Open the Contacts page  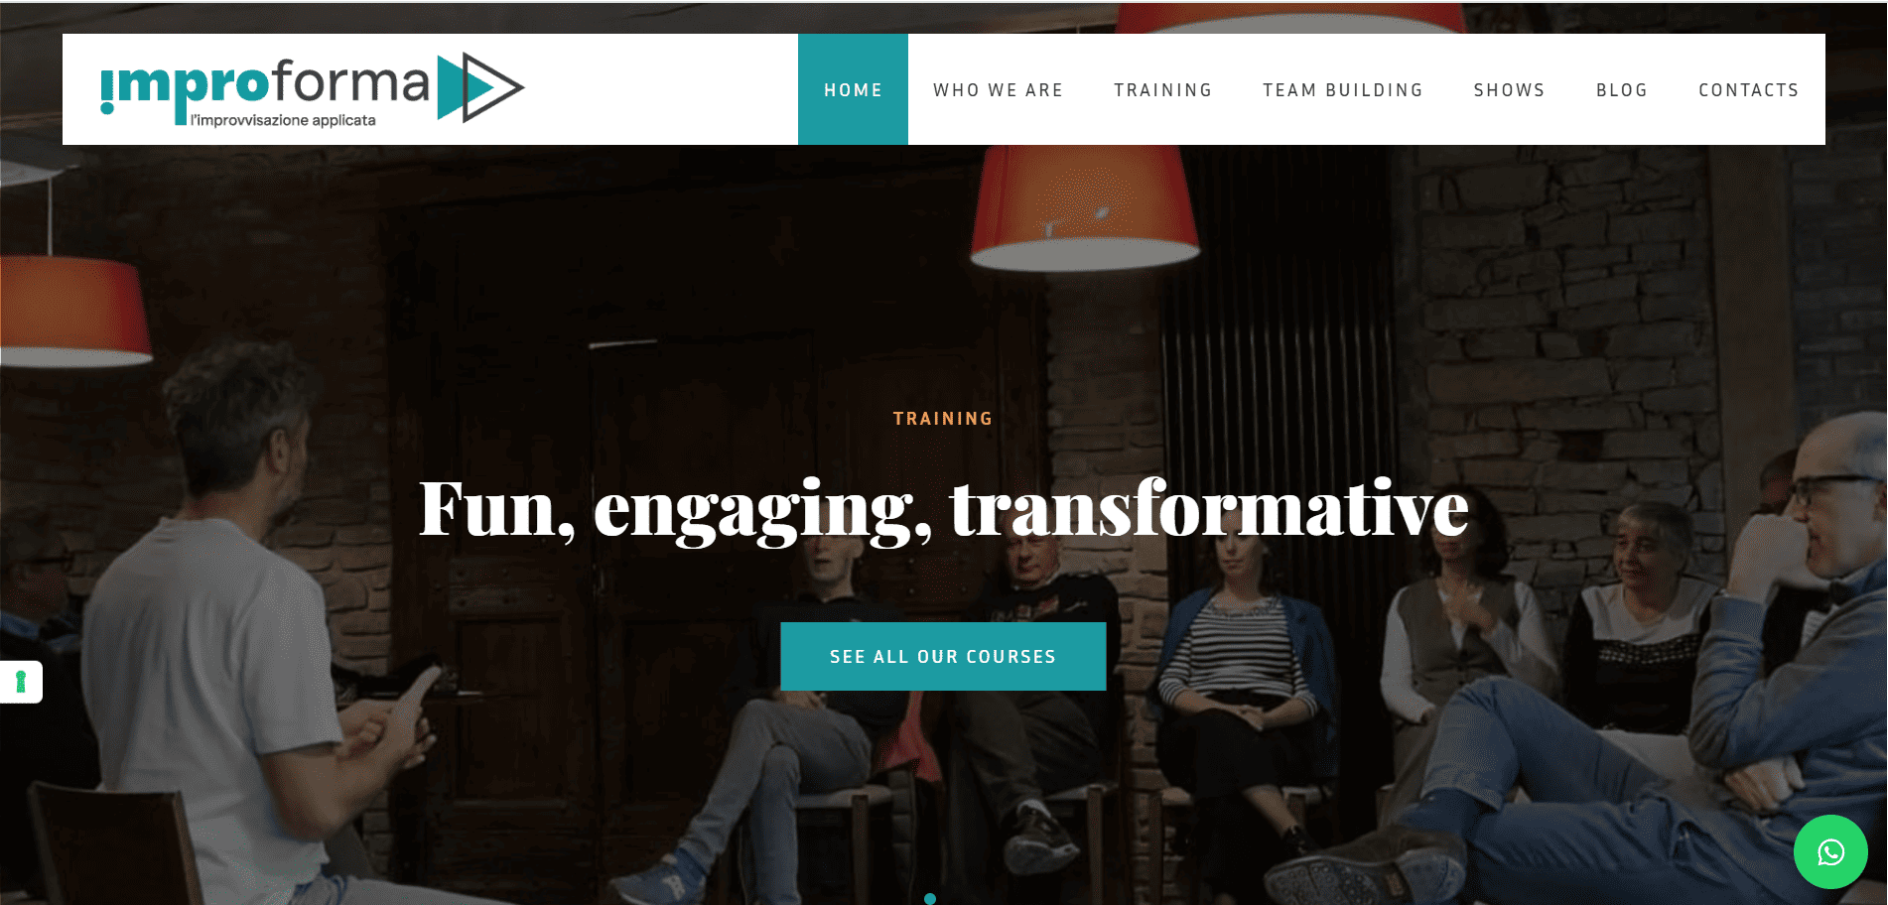(1748, 89)
